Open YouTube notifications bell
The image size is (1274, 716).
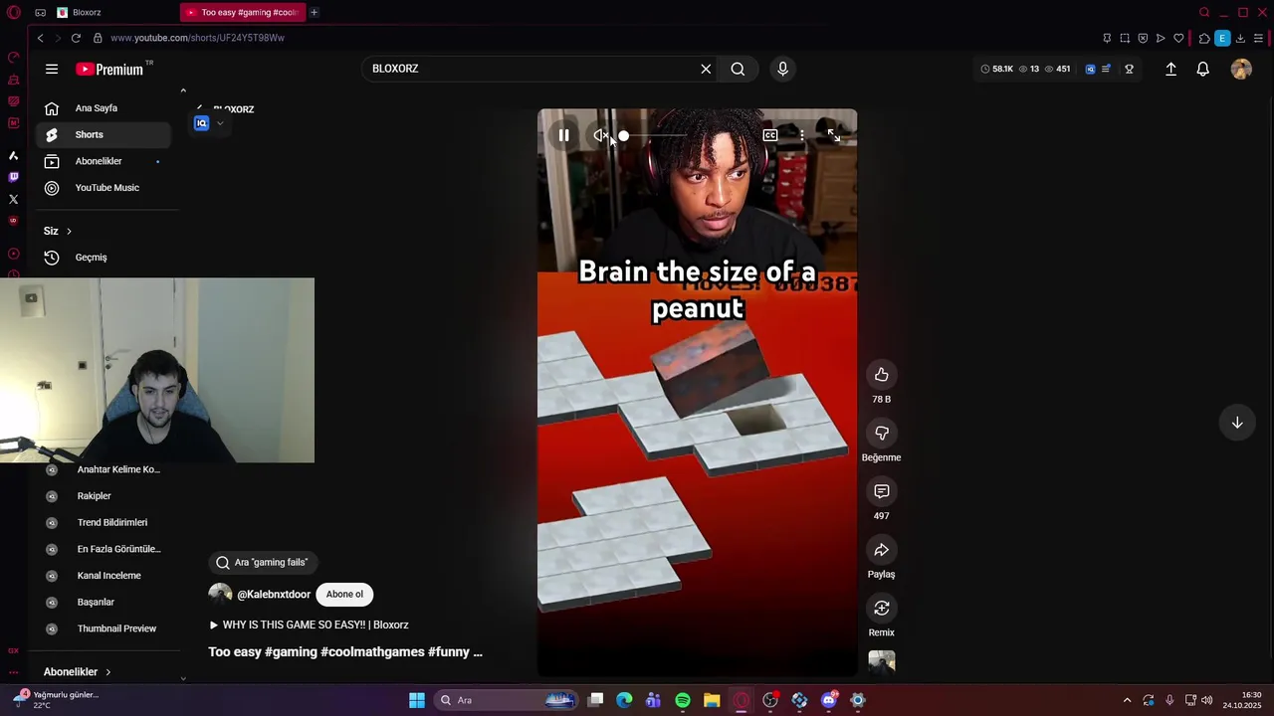(x=1202, y=69)
